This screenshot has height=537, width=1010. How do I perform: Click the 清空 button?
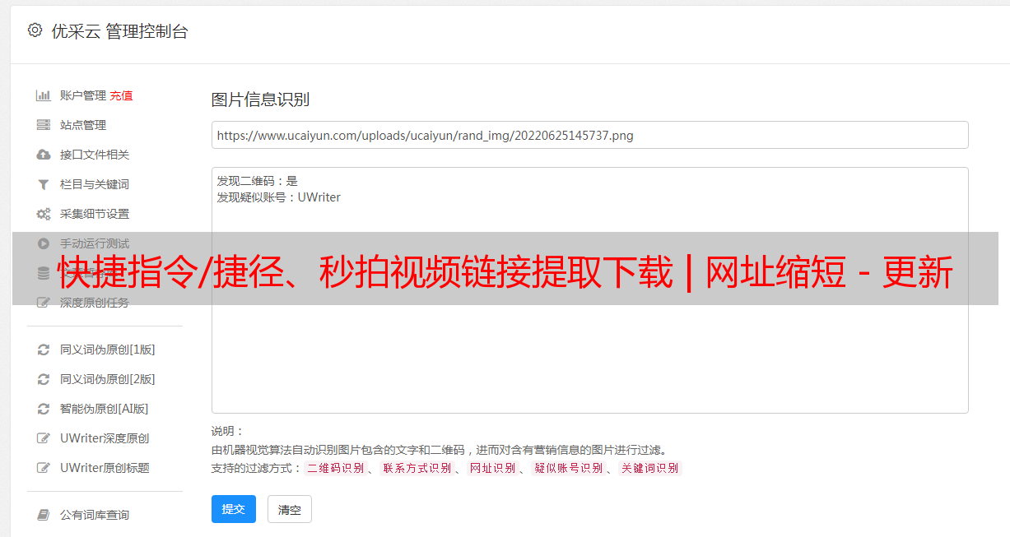tap(290, 509)
